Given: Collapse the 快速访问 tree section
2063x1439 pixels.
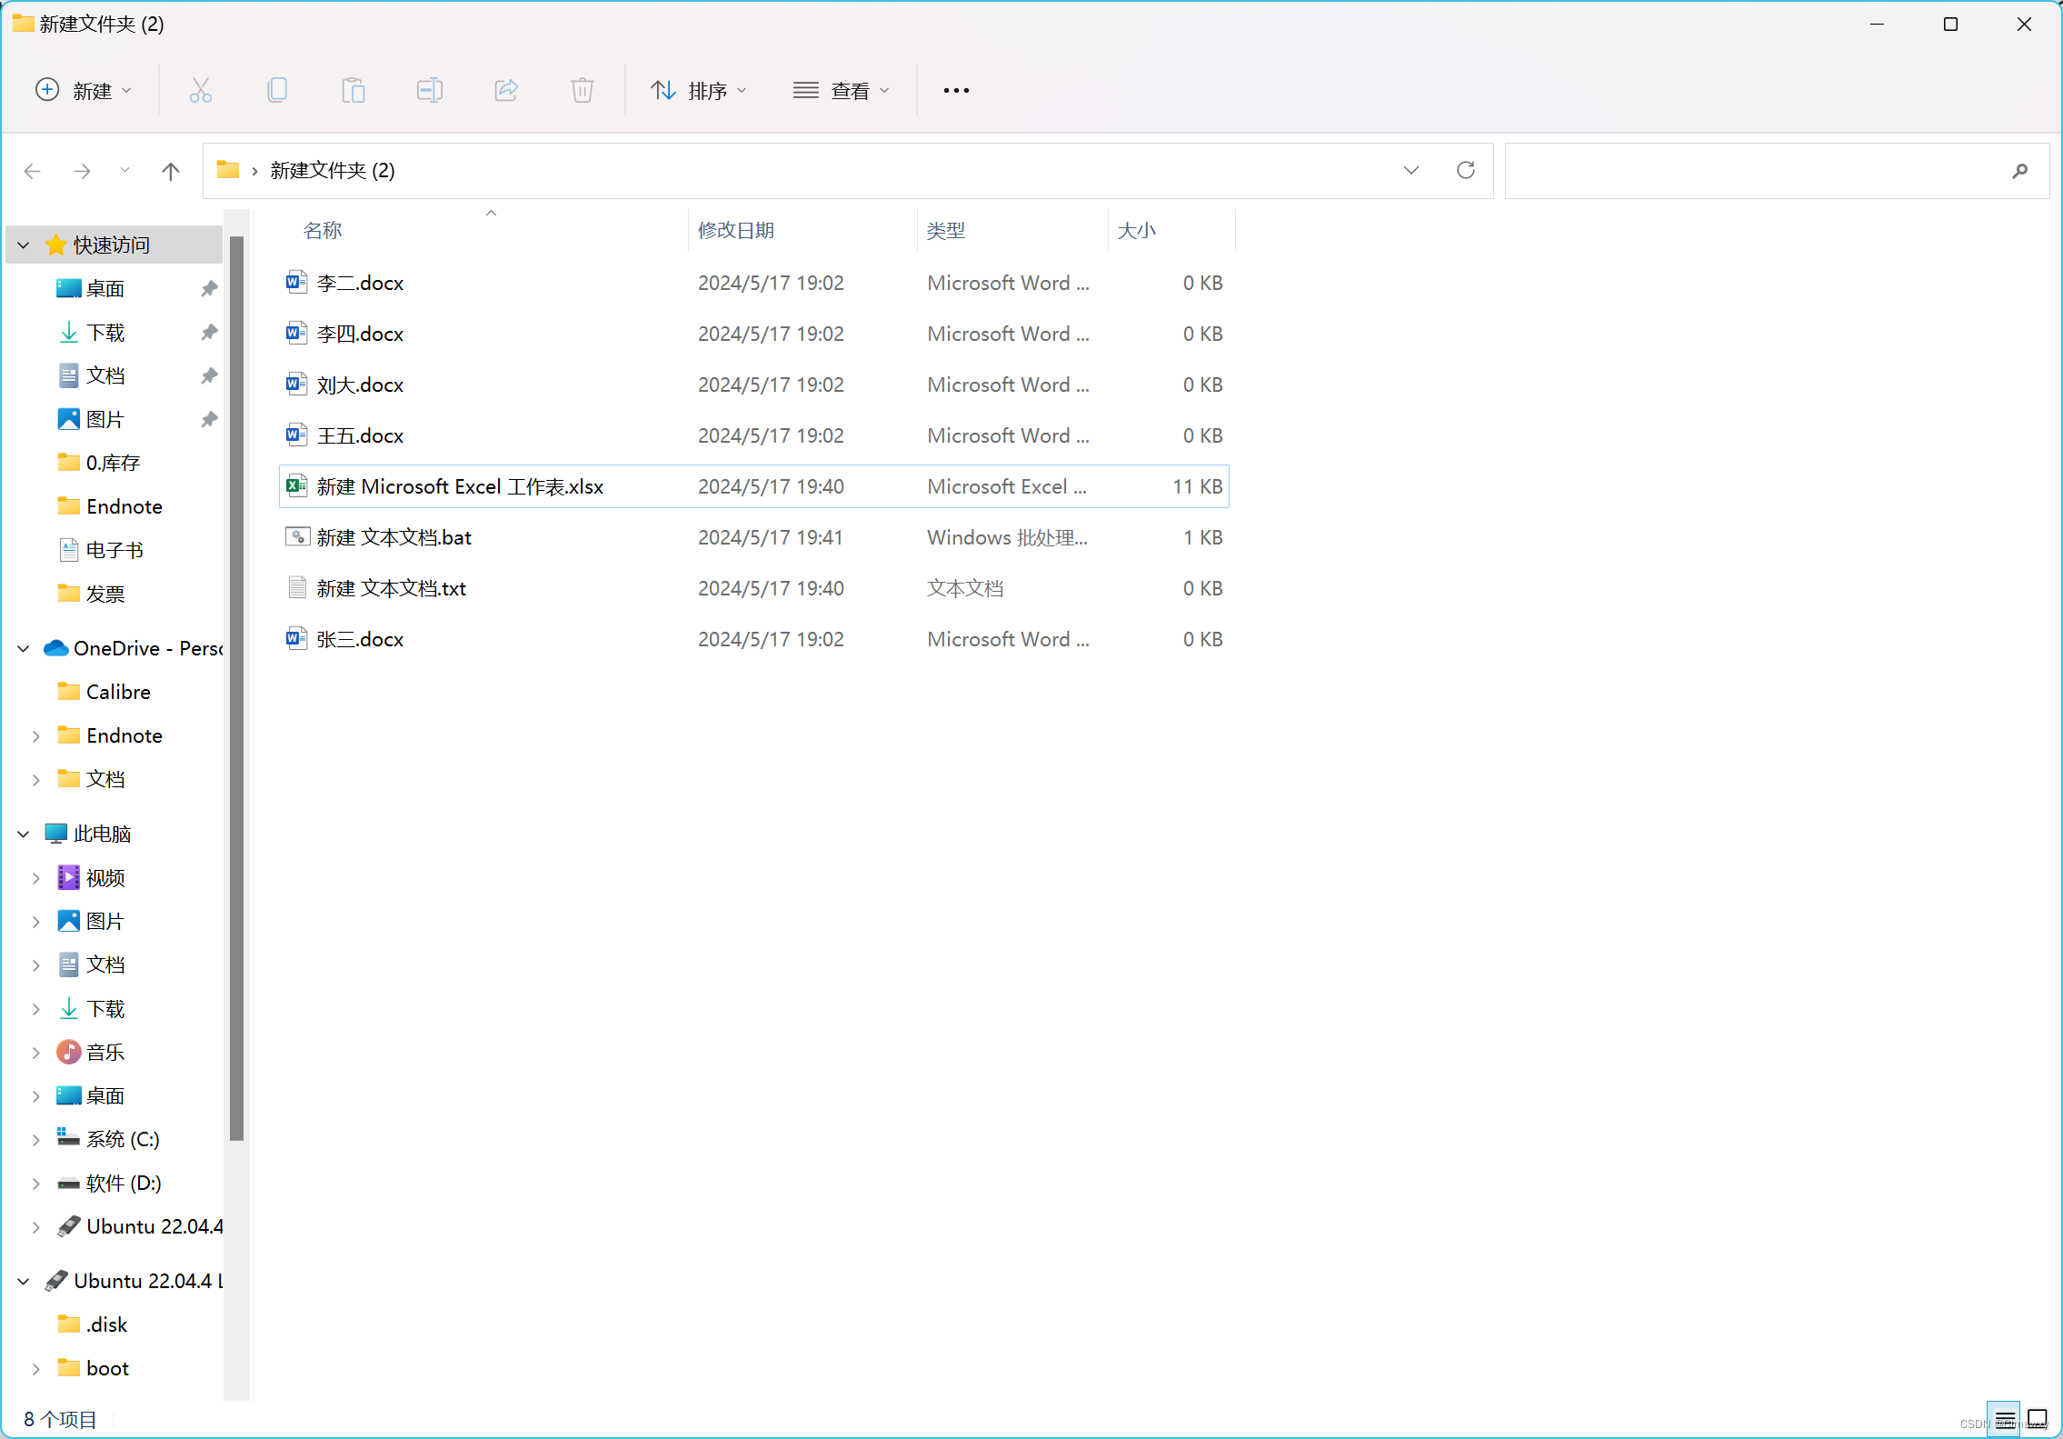Looking at the screenshot, I should 24,245.
